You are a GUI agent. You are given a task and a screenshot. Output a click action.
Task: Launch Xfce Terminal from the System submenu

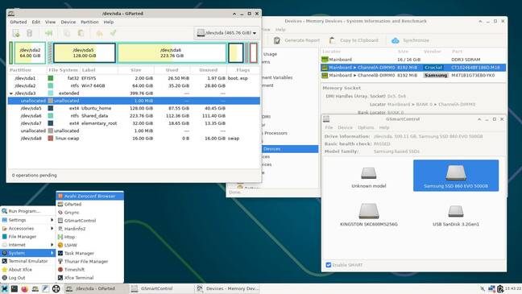pos(90,278)
